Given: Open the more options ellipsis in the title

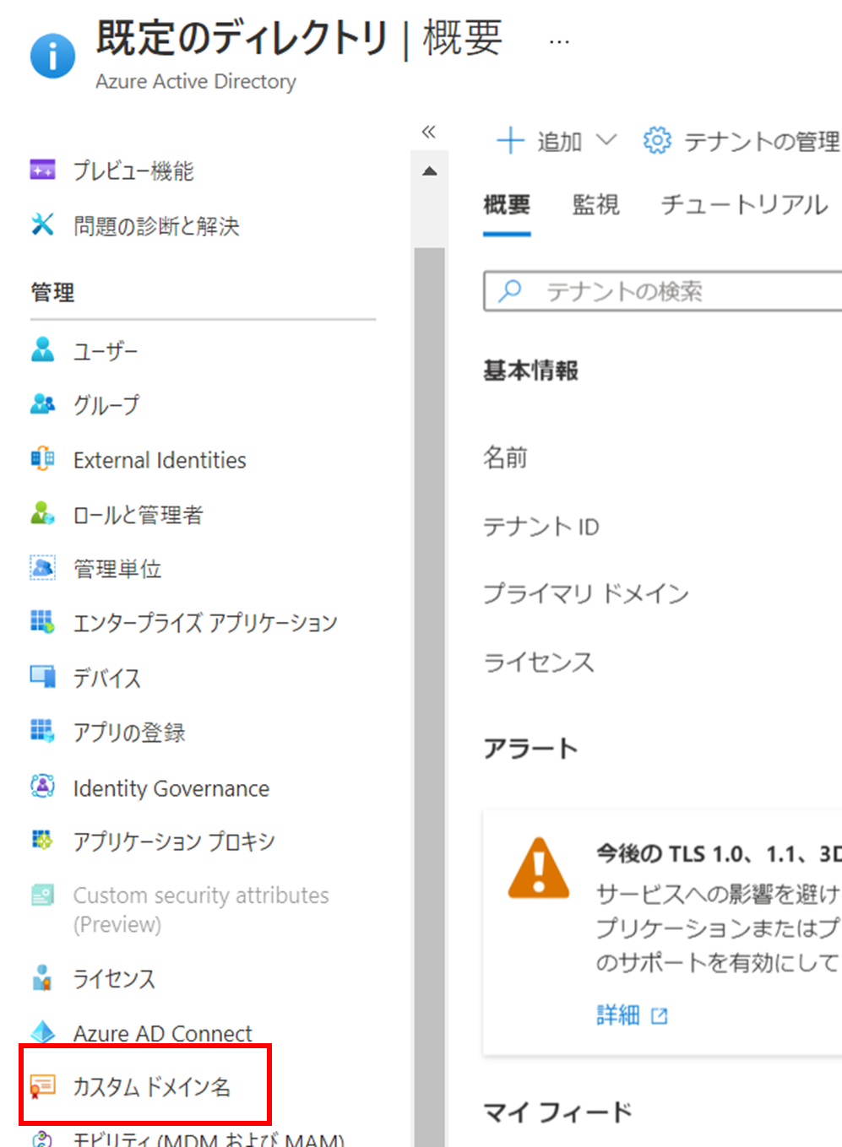Looking at the screenshot, I should click(559, 41).
